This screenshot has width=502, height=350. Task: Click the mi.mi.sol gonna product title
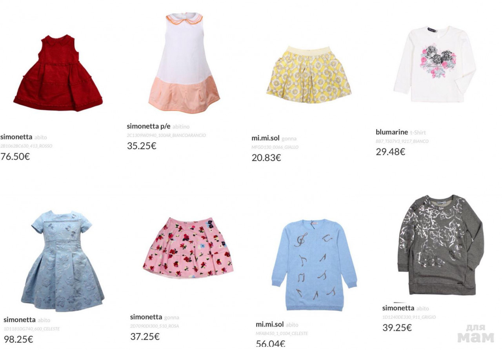274,138
